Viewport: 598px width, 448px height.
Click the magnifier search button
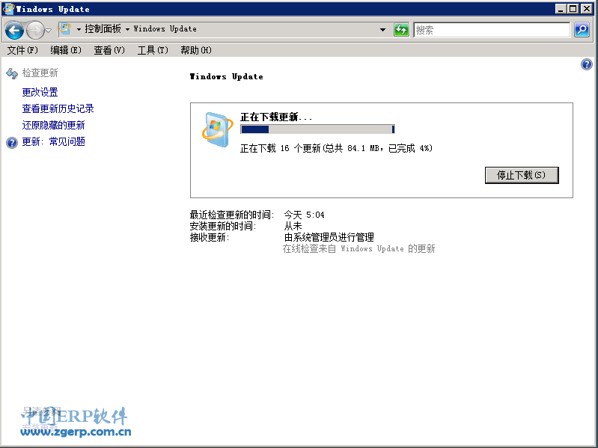coord(582,30)
